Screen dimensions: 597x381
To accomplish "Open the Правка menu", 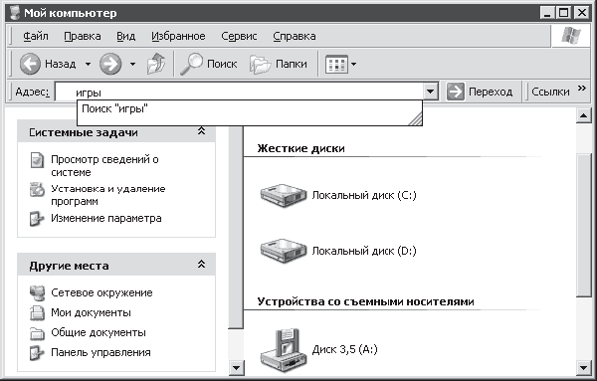I will point(83,36).
